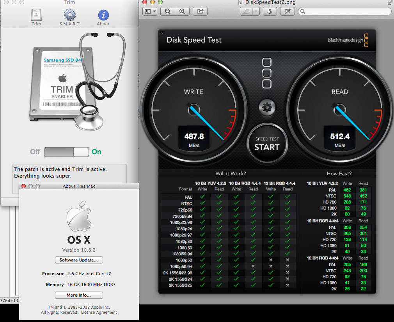Click the green On label beside the switch

point(96,152)
